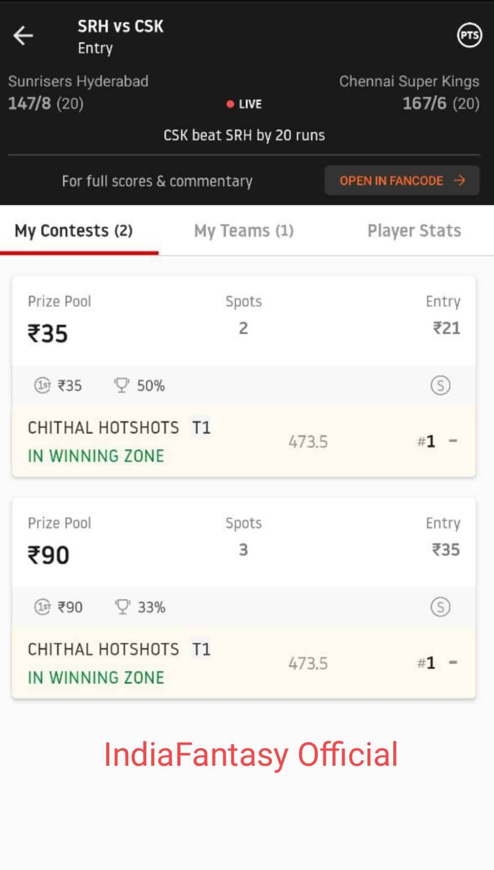Tap rank #1 in the second contest
The height and width of the screenshot is (870, 494).
click(427, 663)
